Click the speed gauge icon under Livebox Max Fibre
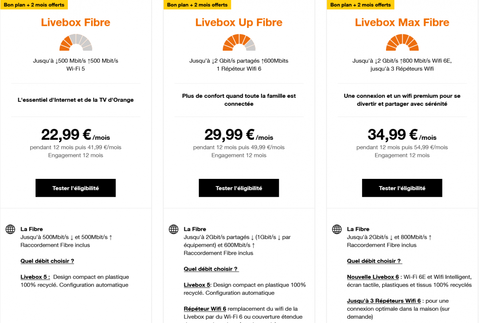The height and width of the screenshot is (323, 480). pyautogui.click(x=402, y=42)
